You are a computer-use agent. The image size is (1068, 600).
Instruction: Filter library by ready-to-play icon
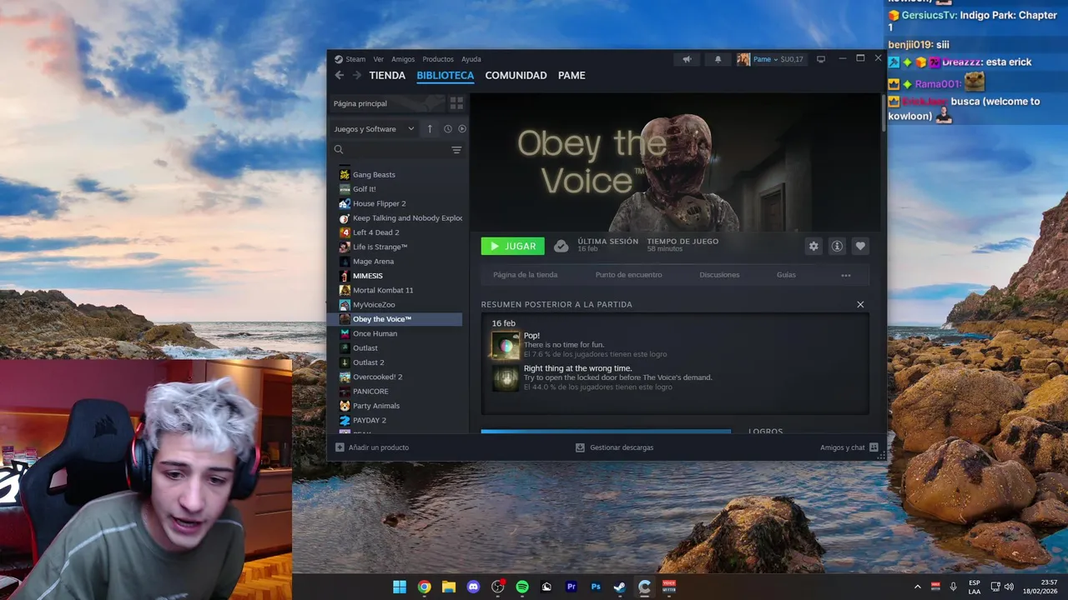[x=461, y=129]
